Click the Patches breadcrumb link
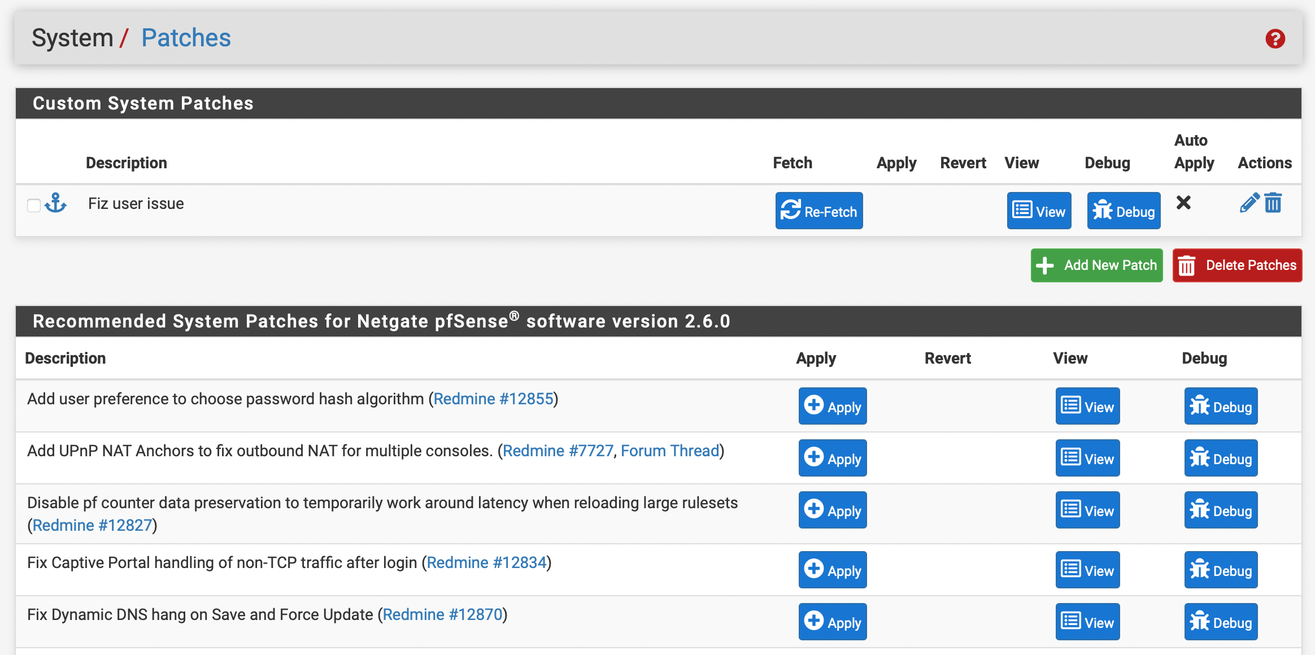Image resolution: width=1315 pixels, height=655 pixels. point(186,38)
